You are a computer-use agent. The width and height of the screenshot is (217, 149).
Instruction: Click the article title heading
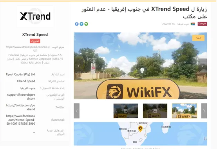[144, 13]
